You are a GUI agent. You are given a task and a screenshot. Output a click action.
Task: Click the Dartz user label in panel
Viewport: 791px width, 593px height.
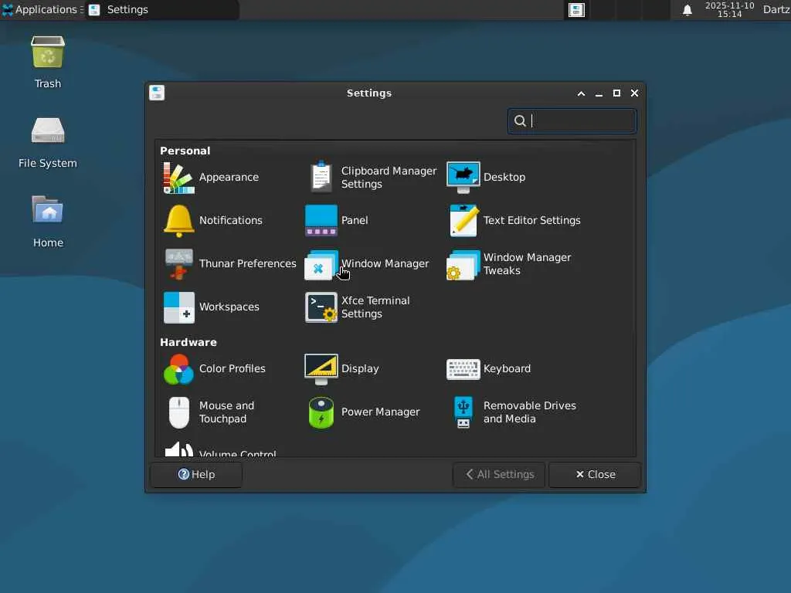tap(776, 9)
